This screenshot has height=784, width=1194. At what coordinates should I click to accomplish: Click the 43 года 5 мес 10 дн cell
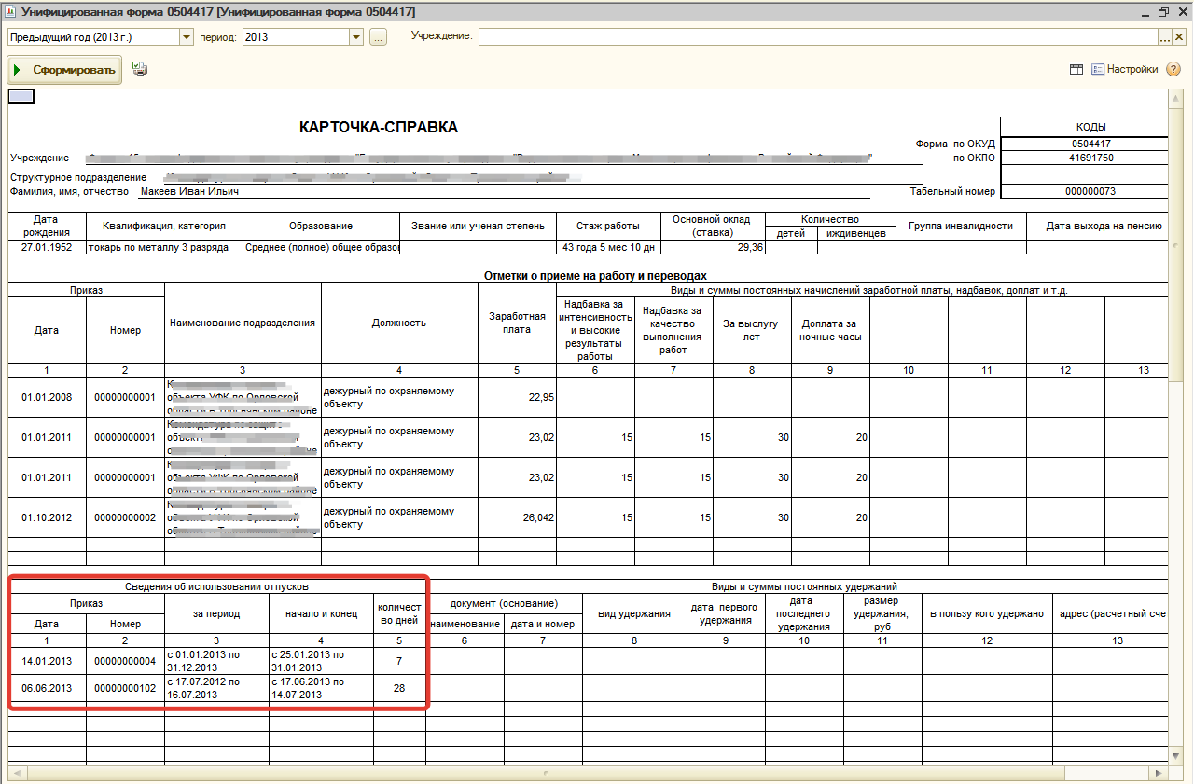point(608,247)
